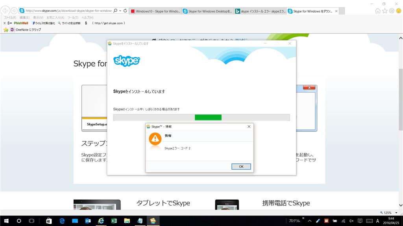Click the PhishWall toolbar button

click(21, 23)
